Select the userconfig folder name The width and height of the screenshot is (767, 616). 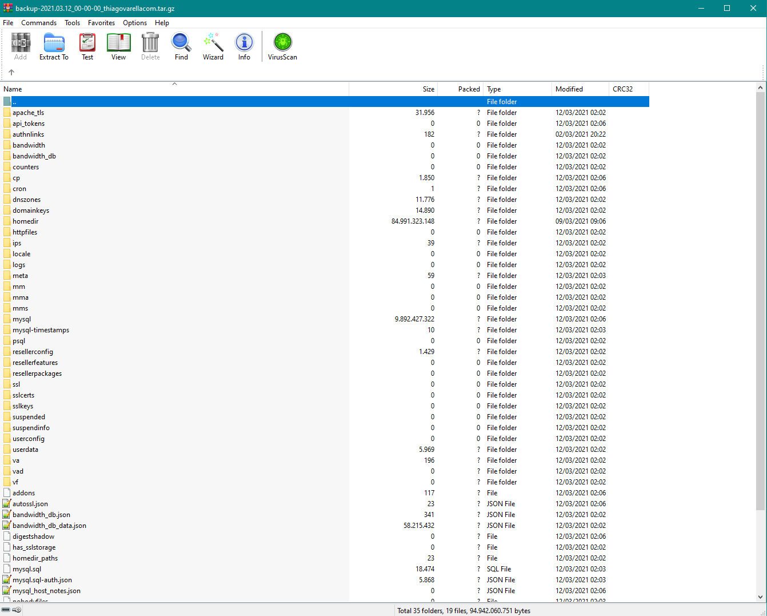click(x=29, y=439)
